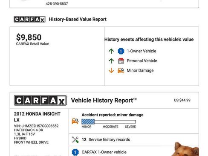208x156 pixels.
Task: Click the CARFAX logo beside History-Based Value Report
Action: click(x=29, y=19)
